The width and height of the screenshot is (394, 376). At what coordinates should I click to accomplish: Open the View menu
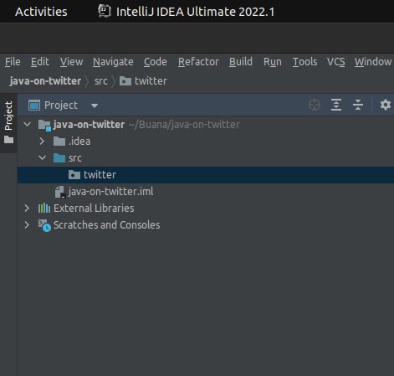(x=72, y=62)
